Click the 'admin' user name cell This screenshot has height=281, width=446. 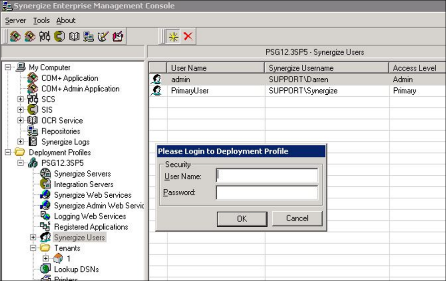click(180, 79)
